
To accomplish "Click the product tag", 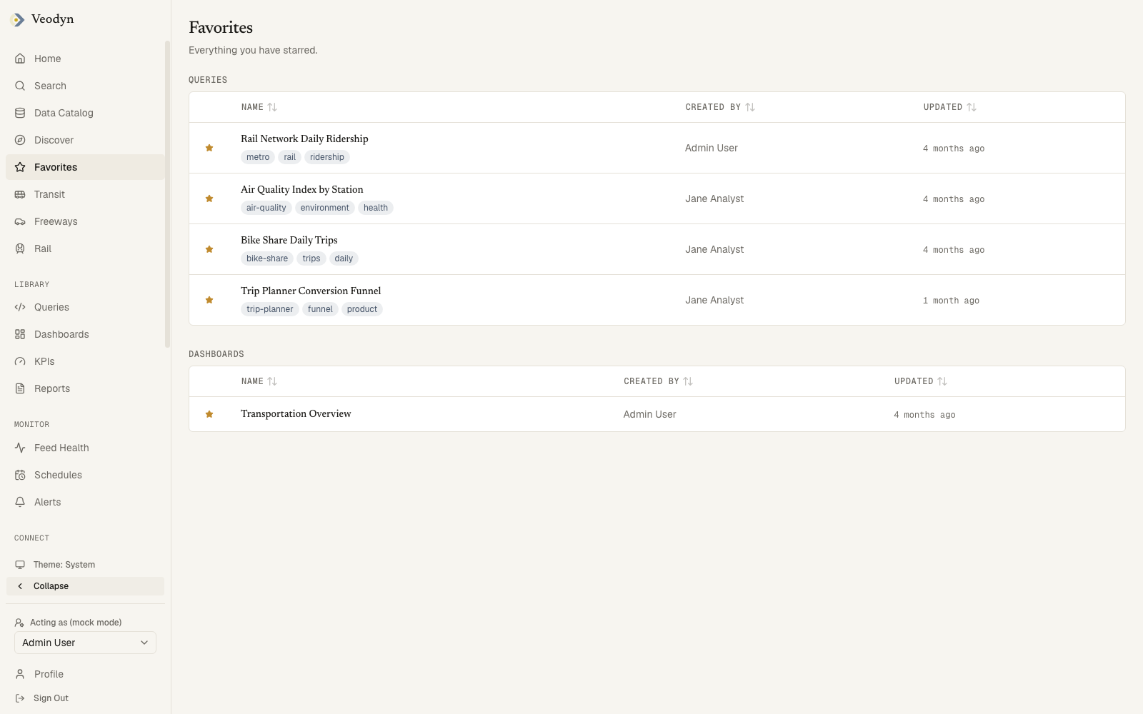I will click(x=362, y=309).
